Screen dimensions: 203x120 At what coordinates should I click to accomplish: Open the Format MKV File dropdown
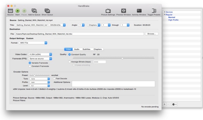[33, 43]
